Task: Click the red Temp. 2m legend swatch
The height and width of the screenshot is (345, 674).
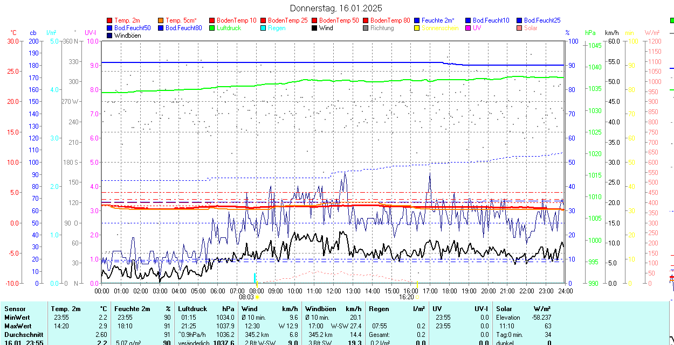Action: click(110, 20)
